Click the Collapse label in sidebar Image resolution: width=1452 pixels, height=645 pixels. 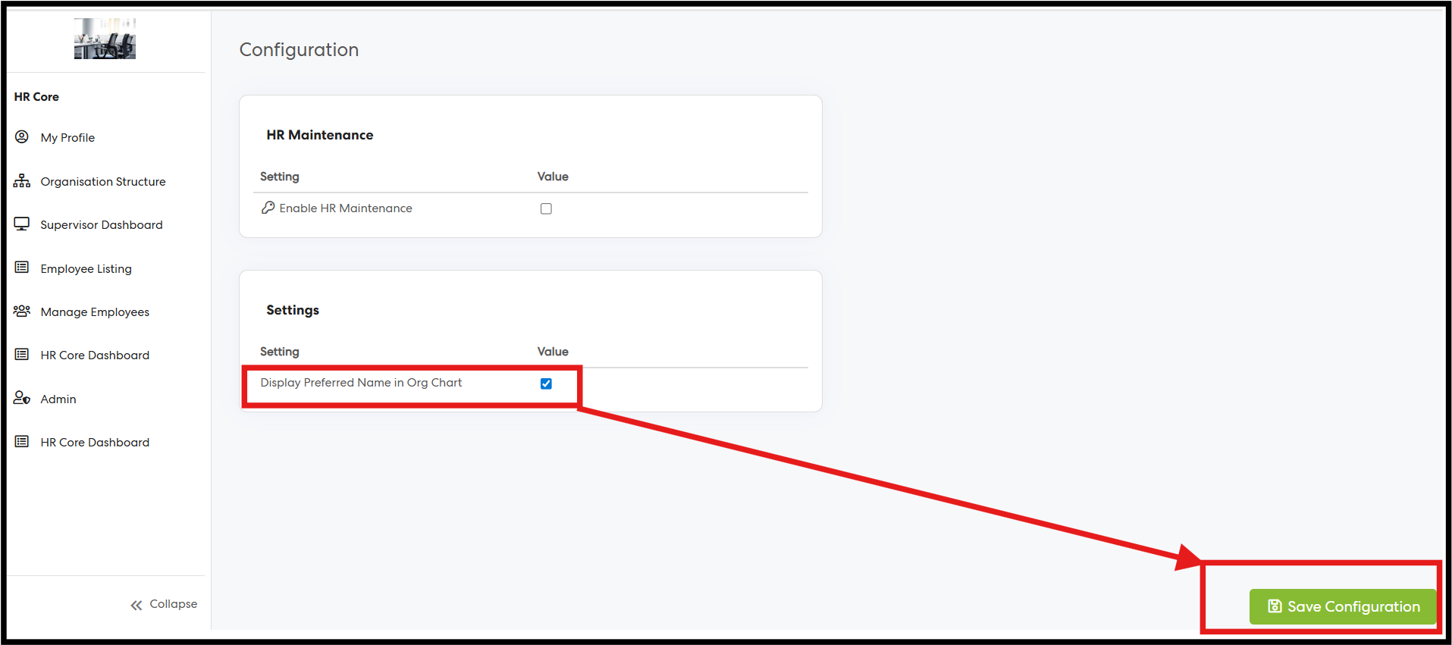[173, 604]
